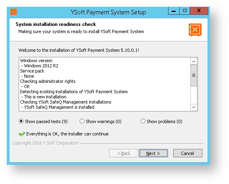The height and width of the screenshot is (184, 229).
Task: Click the scrollbar thumb in results list
Action: click(194, 75)
